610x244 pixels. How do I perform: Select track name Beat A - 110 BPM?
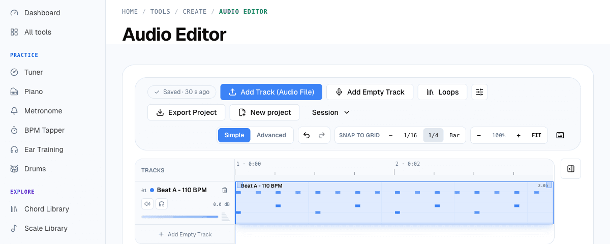click(x=182, y=190)
